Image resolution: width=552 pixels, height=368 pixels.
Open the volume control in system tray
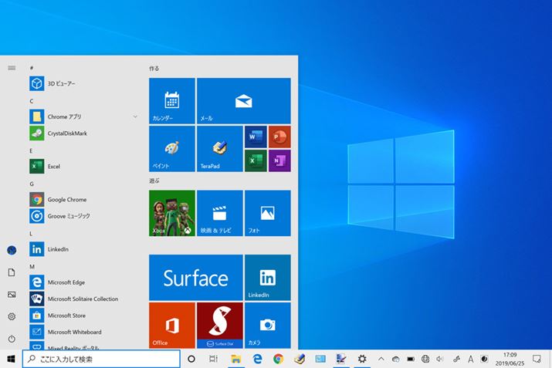coord(440,359)
